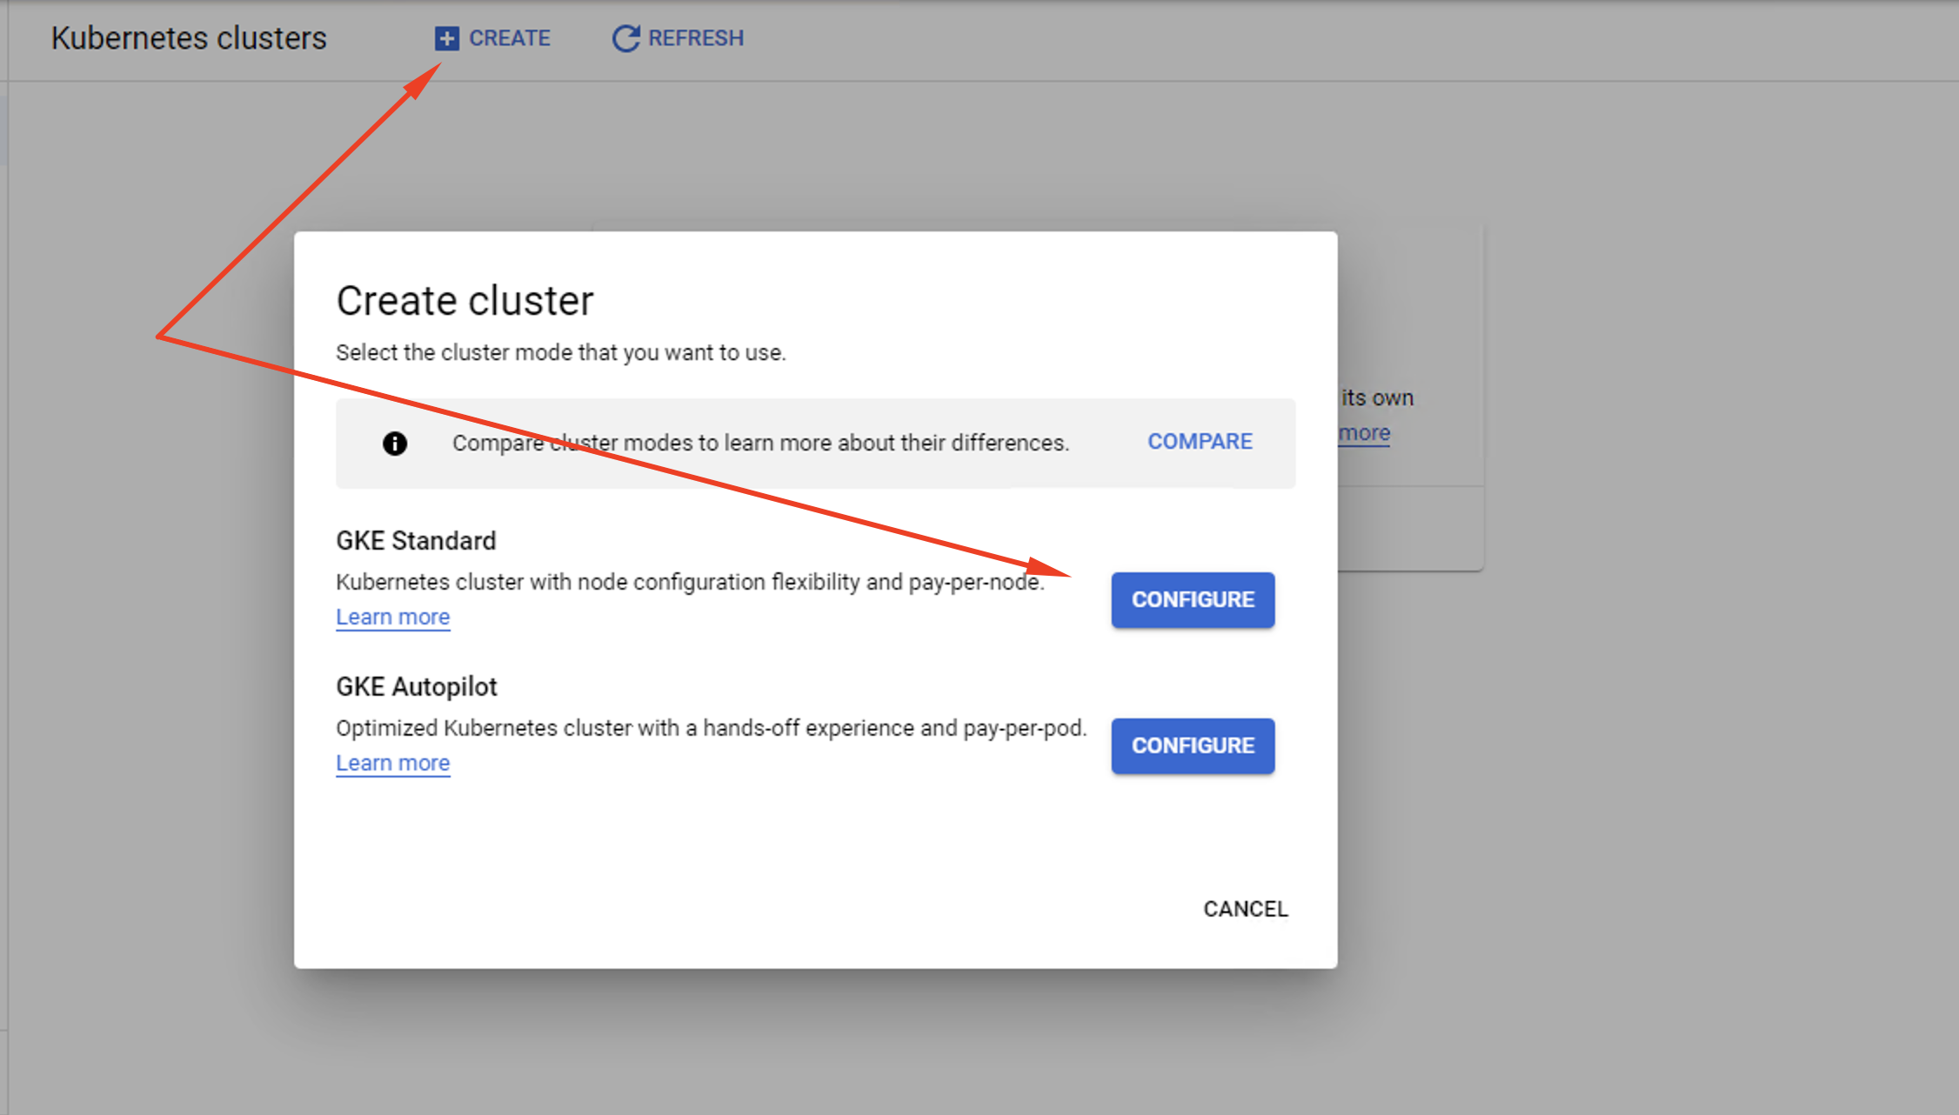Open Learn more under GKE Standard
The image size is (1959, 1115).
[x=393, y=617]
